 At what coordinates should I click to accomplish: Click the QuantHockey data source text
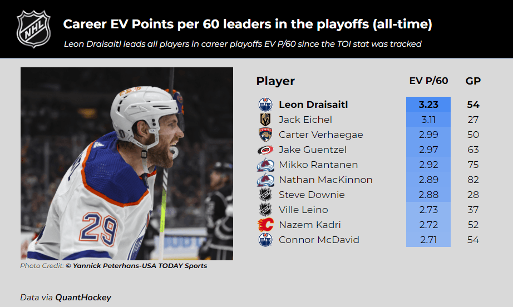coord(83,298)
